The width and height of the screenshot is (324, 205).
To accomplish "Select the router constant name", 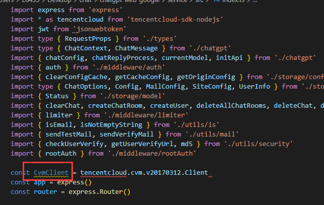I will tap(45, 192).
